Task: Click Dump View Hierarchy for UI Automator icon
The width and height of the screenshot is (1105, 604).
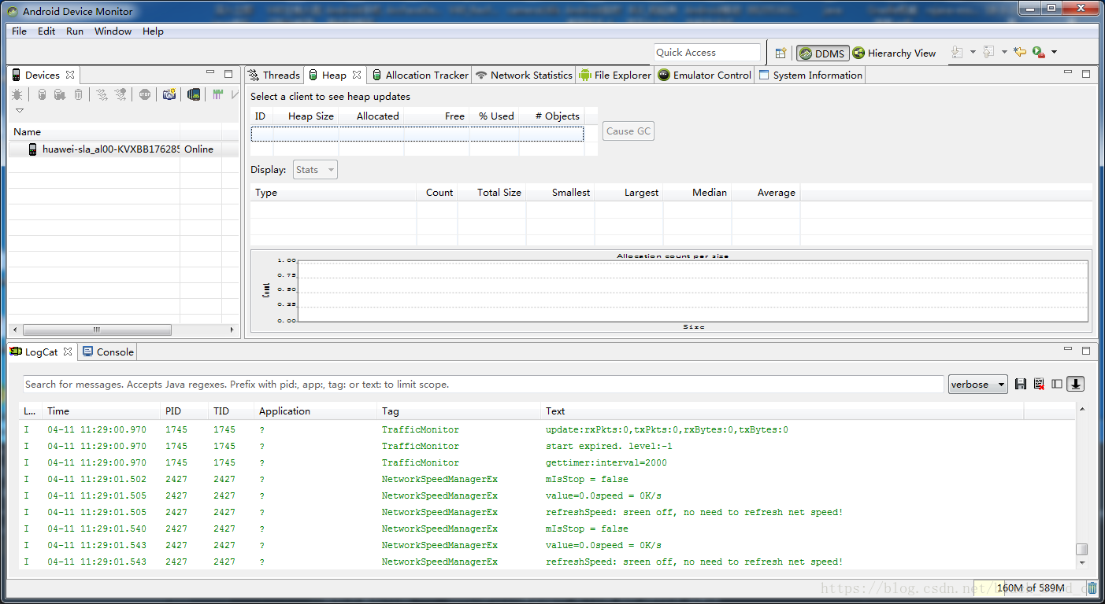Action: click(x=194, y=94)
